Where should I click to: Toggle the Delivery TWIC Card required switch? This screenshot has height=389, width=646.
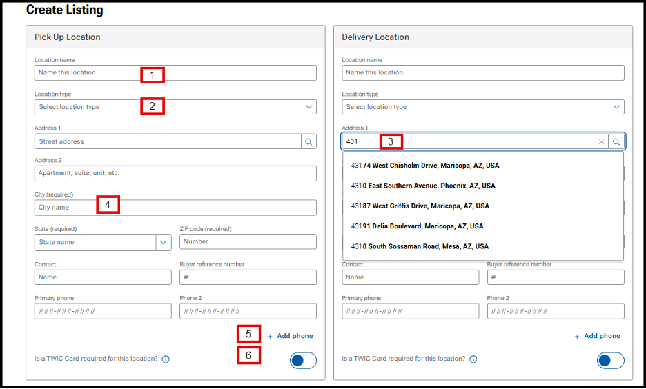coord(610,360)
